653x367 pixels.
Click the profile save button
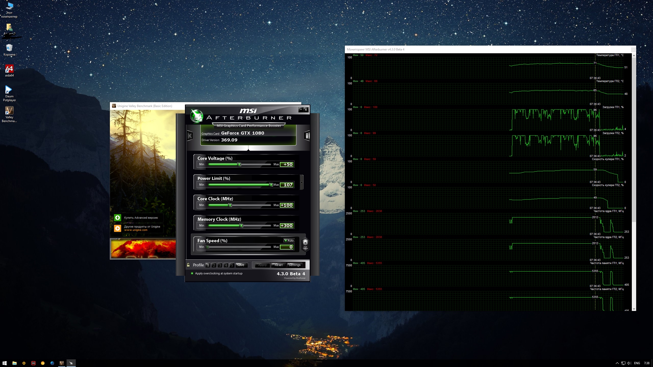pyautogui.click(x=241, y=265)
